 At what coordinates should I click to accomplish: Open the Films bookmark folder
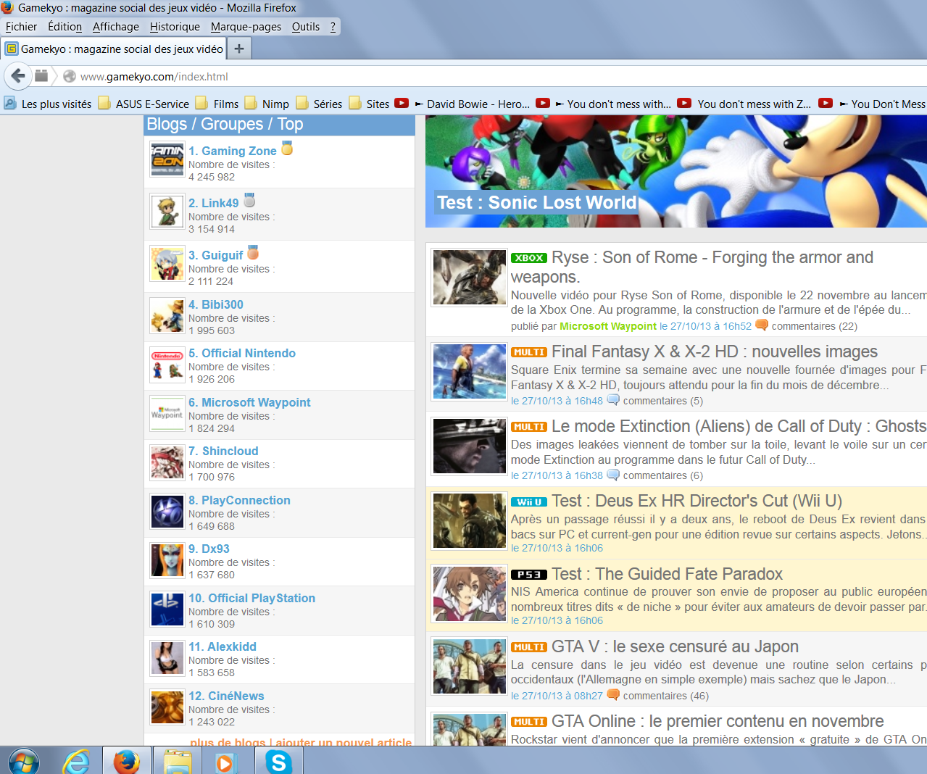point(217,104)
